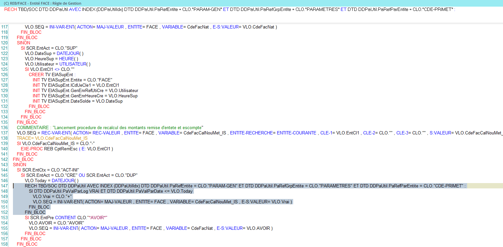503x247 pixels.
Task: Select line number 147 in the margin
Action: coord(5,186)
